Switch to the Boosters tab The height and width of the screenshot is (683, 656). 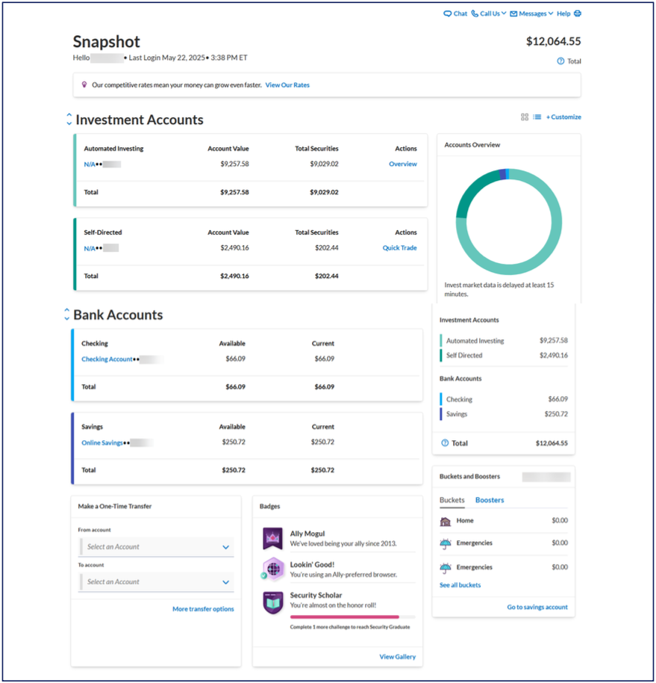(x=490, y=500)
